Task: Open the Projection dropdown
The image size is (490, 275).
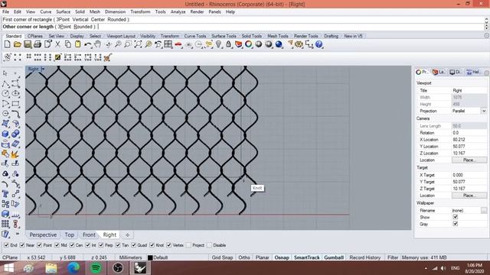Action: click(x=484, y=111)
